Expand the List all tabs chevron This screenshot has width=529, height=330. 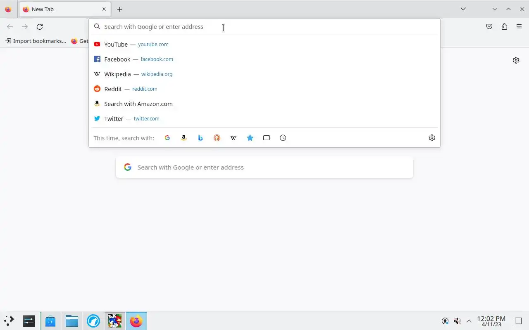coord(463,9)
